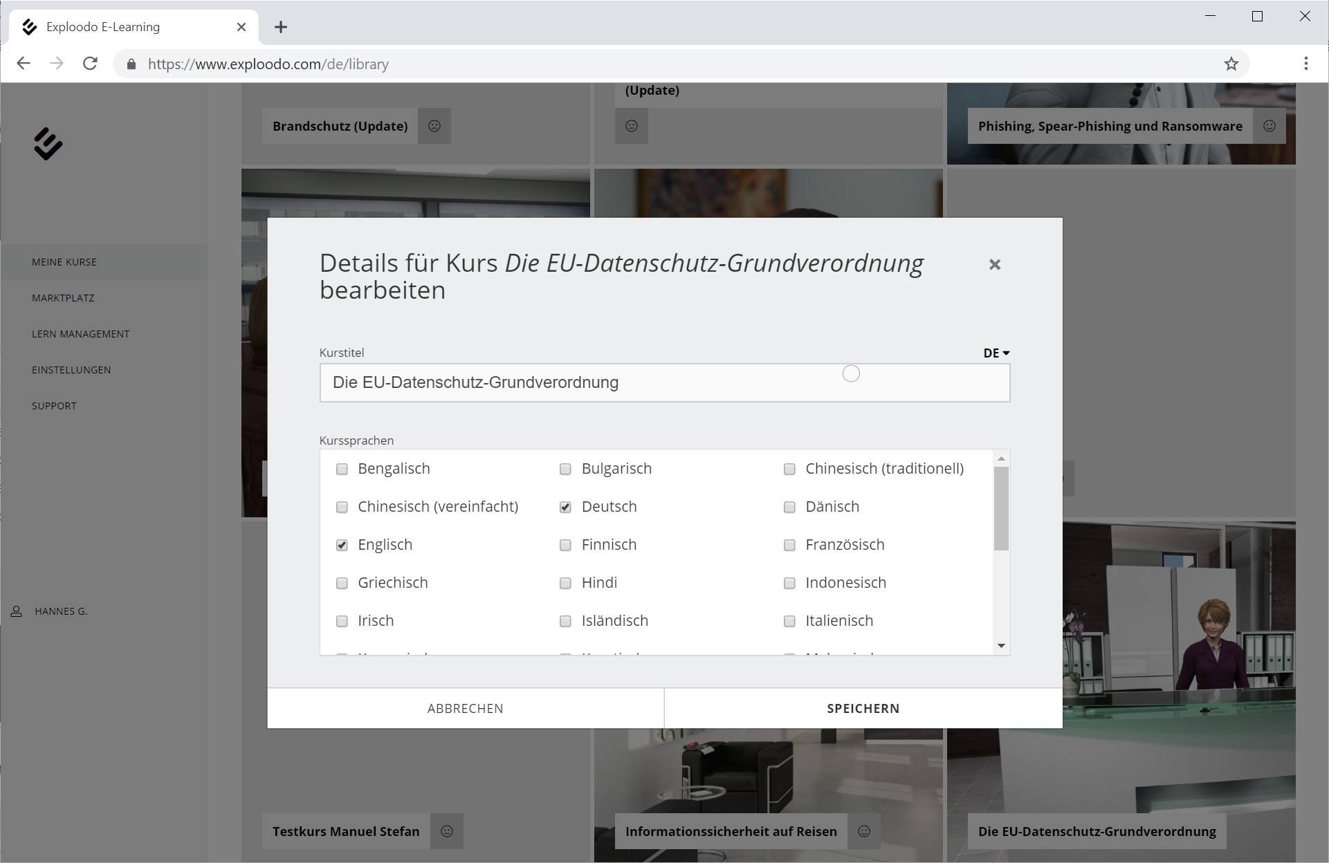Open browser three-dot menu
The width and height of the screenshot is (1329, 863).
pos(1305,64)
